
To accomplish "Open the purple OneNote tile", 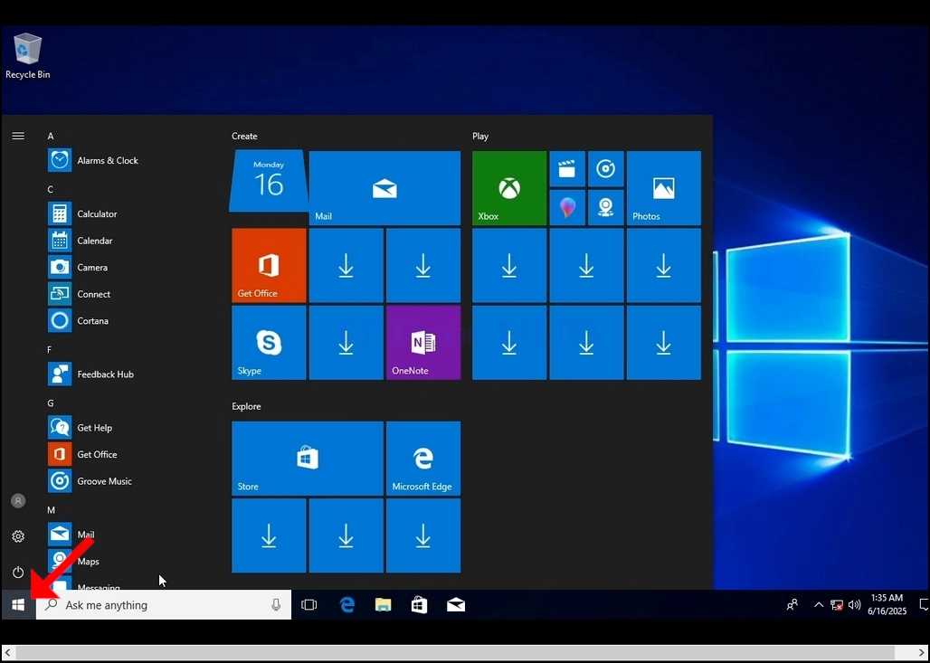I will (422, 342).
